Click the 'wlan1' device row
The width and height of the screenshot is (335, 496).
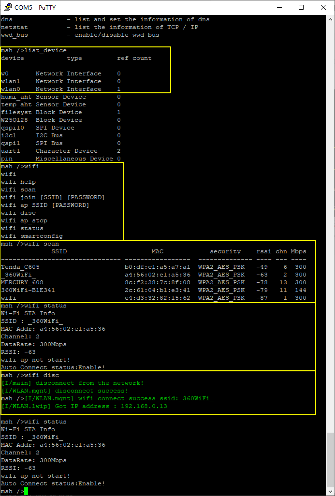pyautogui.click(x=61, y=81)
